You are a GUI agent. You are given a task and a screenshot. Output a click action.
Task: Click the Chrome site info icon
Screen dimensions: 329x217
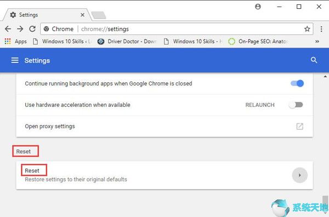point(47,29)
